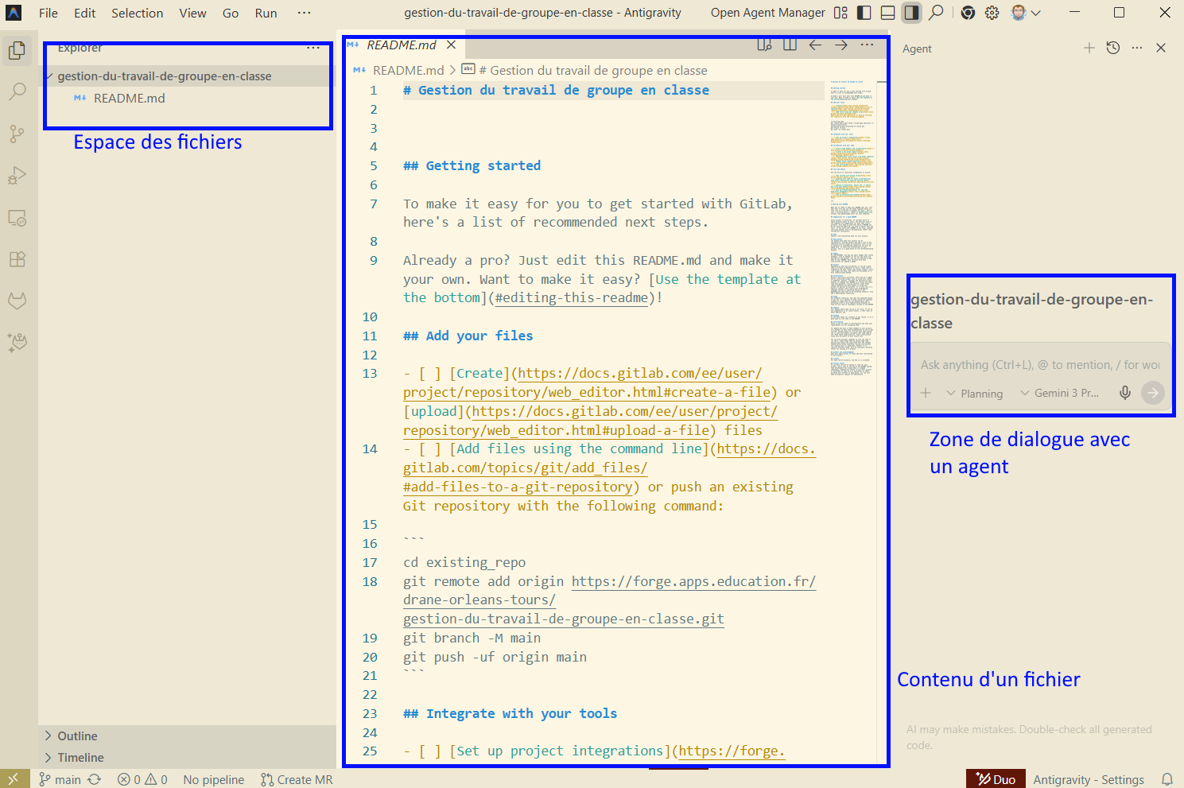Viewport: 1184px width, 788px height.
Task: Open agent conversation history icon
Action: click(1113, 49)
